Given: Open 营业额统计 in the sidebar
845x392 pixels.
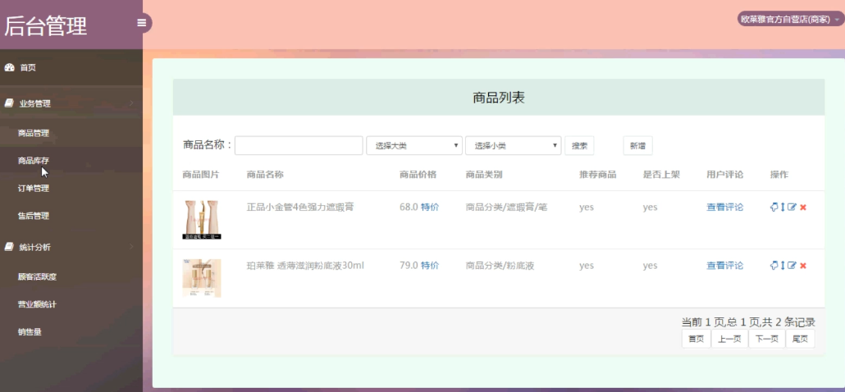Looking at the screenshot, I should pos(37,304).
